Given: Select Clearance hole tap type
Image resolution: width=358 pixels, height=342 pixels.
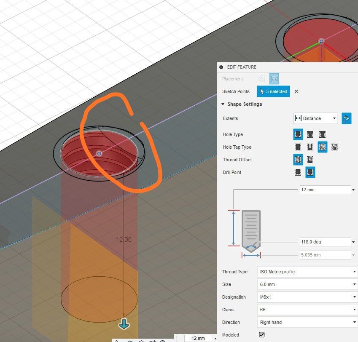Looking at the screenshot, I should click(310, 147).
